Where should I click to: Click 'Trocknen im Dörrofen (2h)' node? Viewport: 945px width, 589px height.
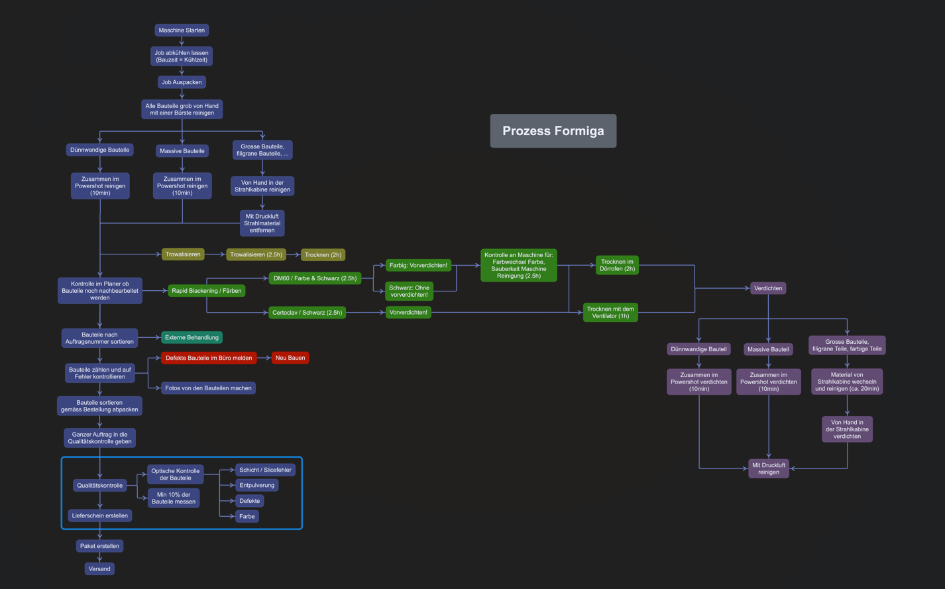(618, 265)
